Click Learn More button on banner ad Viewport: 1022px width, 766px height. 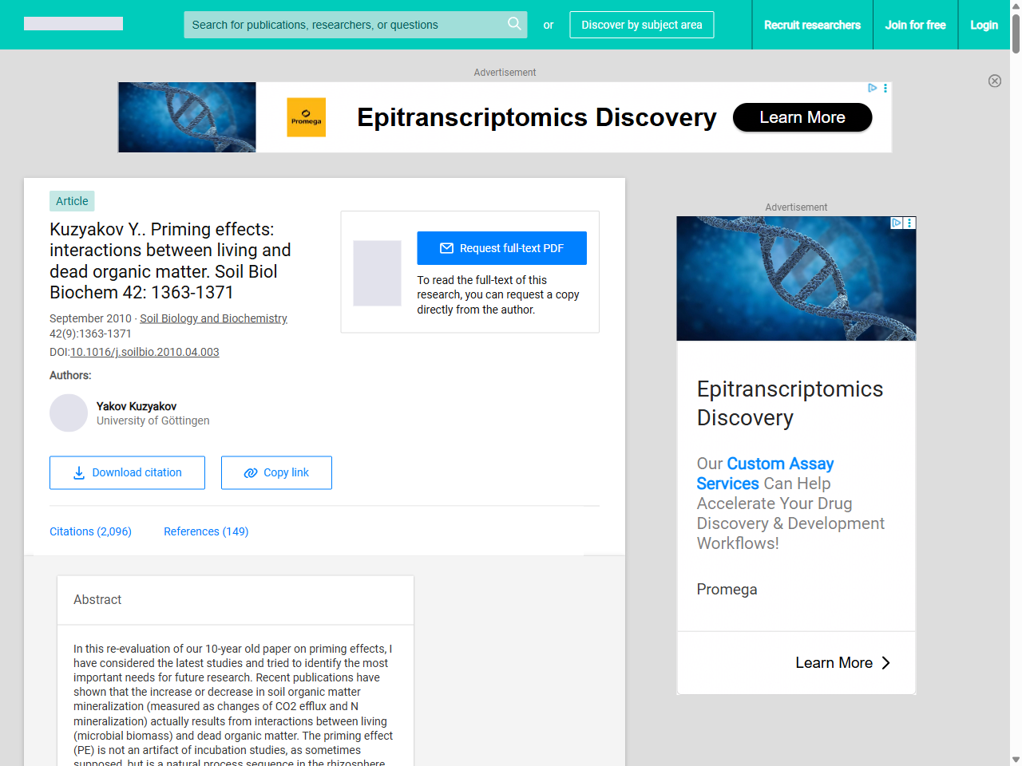802,117
